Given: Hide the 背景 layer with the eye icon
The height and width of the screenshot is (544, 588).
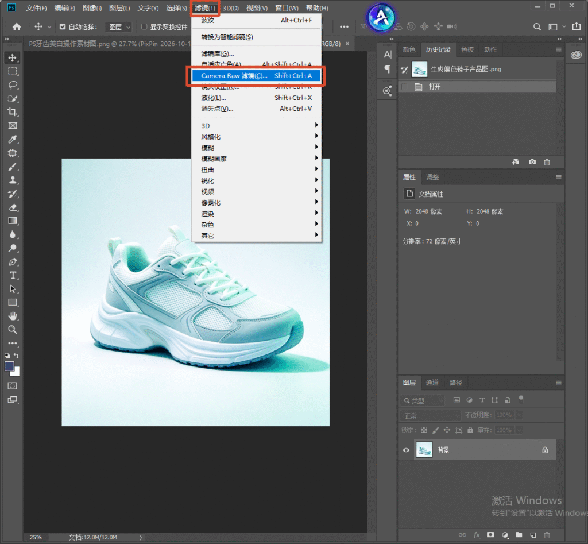Looking at the screenshot, I should point(406,450).
